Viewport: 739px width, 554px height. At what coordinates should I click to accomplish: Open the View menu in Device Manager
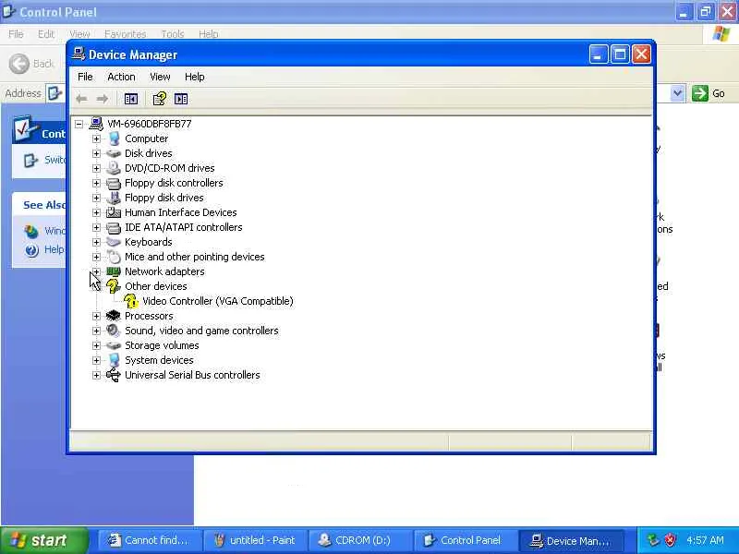(160, 77)
